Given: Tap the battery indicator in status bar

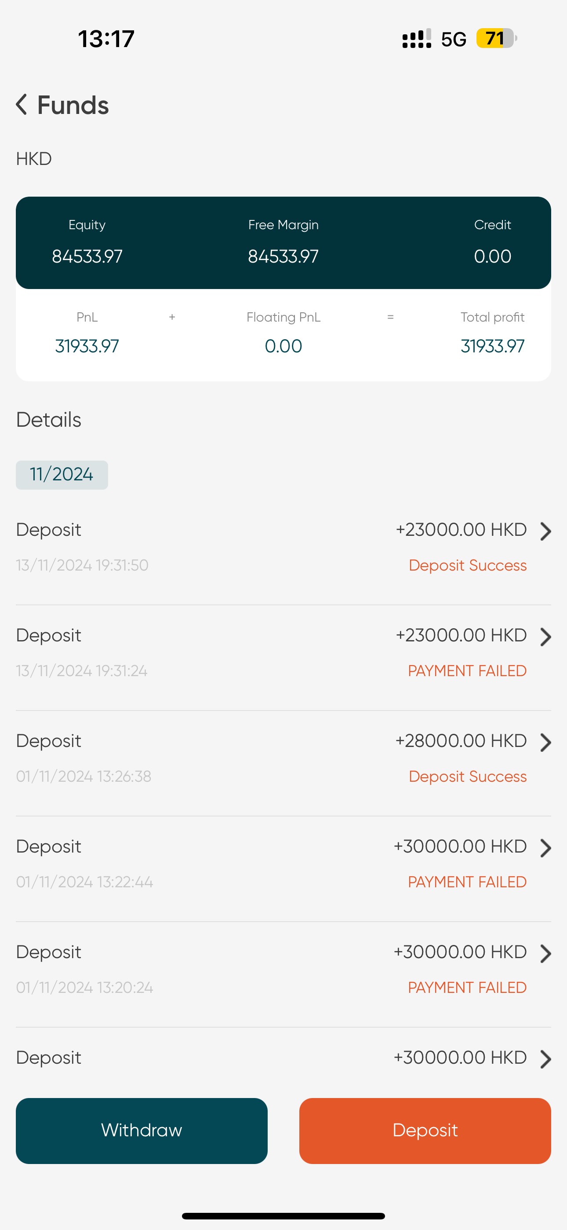Looking at the screenshot, I should pos(496,39).
